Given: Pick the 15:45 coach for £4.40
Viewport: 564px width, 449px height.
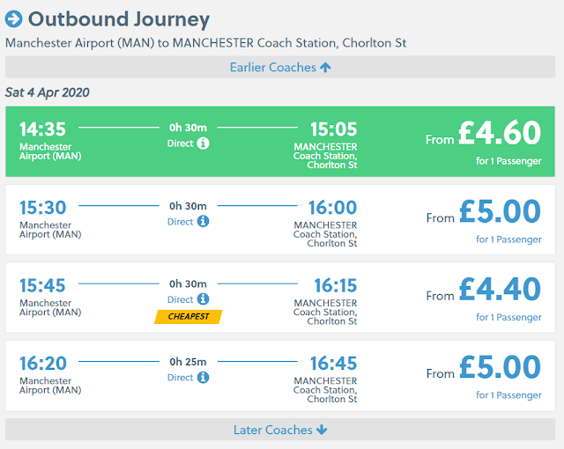Looking at the screenshot, I should [280, 298].
